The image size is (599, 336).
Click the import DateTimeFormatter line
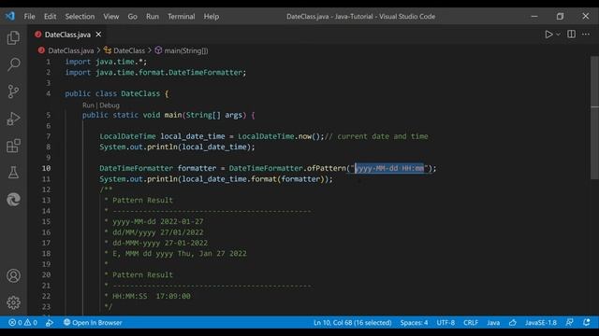click(156, 73)
